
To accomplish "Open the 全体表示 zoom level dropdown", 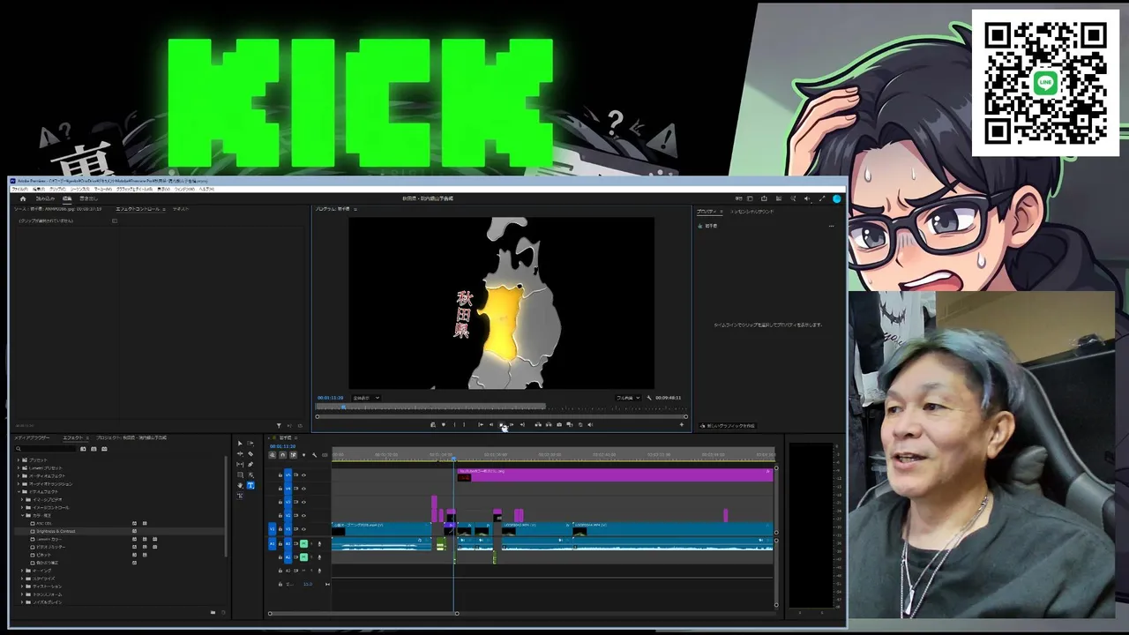I will coord(366,398).
